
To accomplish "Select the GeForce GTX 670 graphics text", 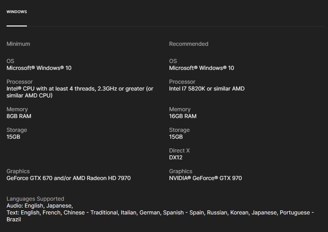I will [68, 178].
